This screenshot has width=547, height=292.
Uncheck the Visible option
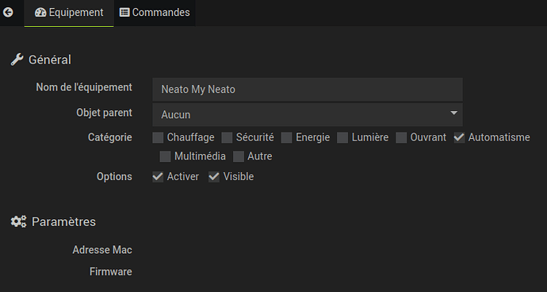point(214,177)
